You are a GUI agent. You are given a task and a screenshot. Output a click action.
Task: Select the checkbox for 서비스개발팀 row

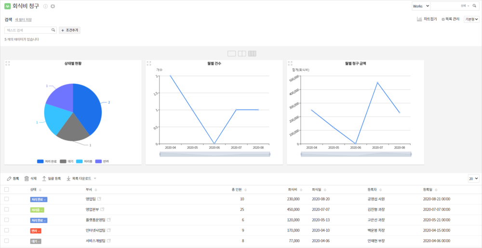click(x=7, y=240)
